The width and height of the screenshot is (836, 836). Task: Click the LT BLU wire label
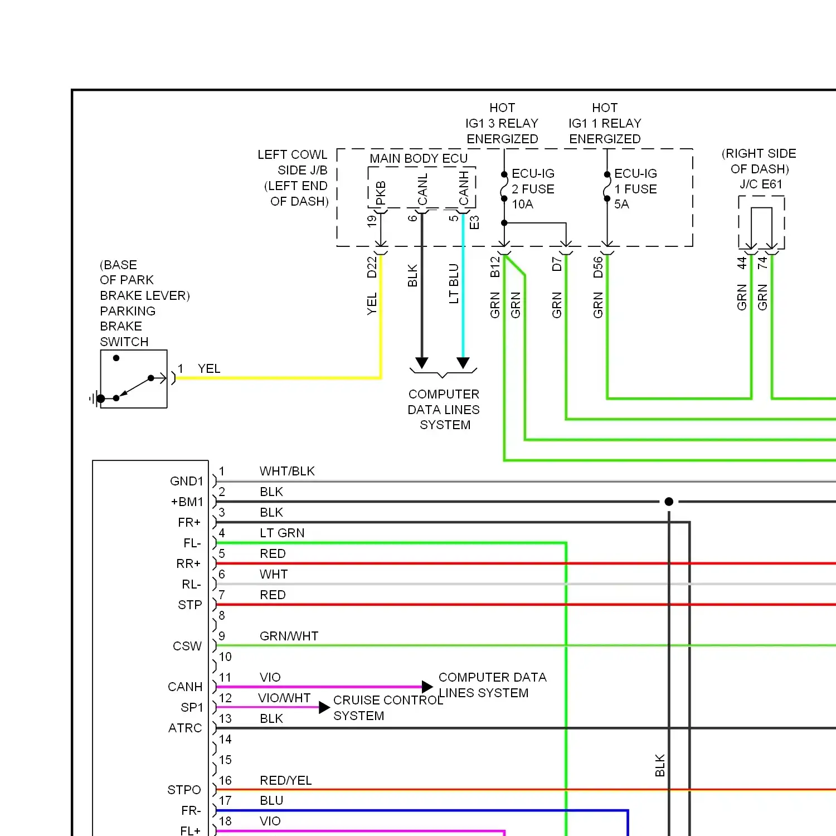tap(454, 284)
